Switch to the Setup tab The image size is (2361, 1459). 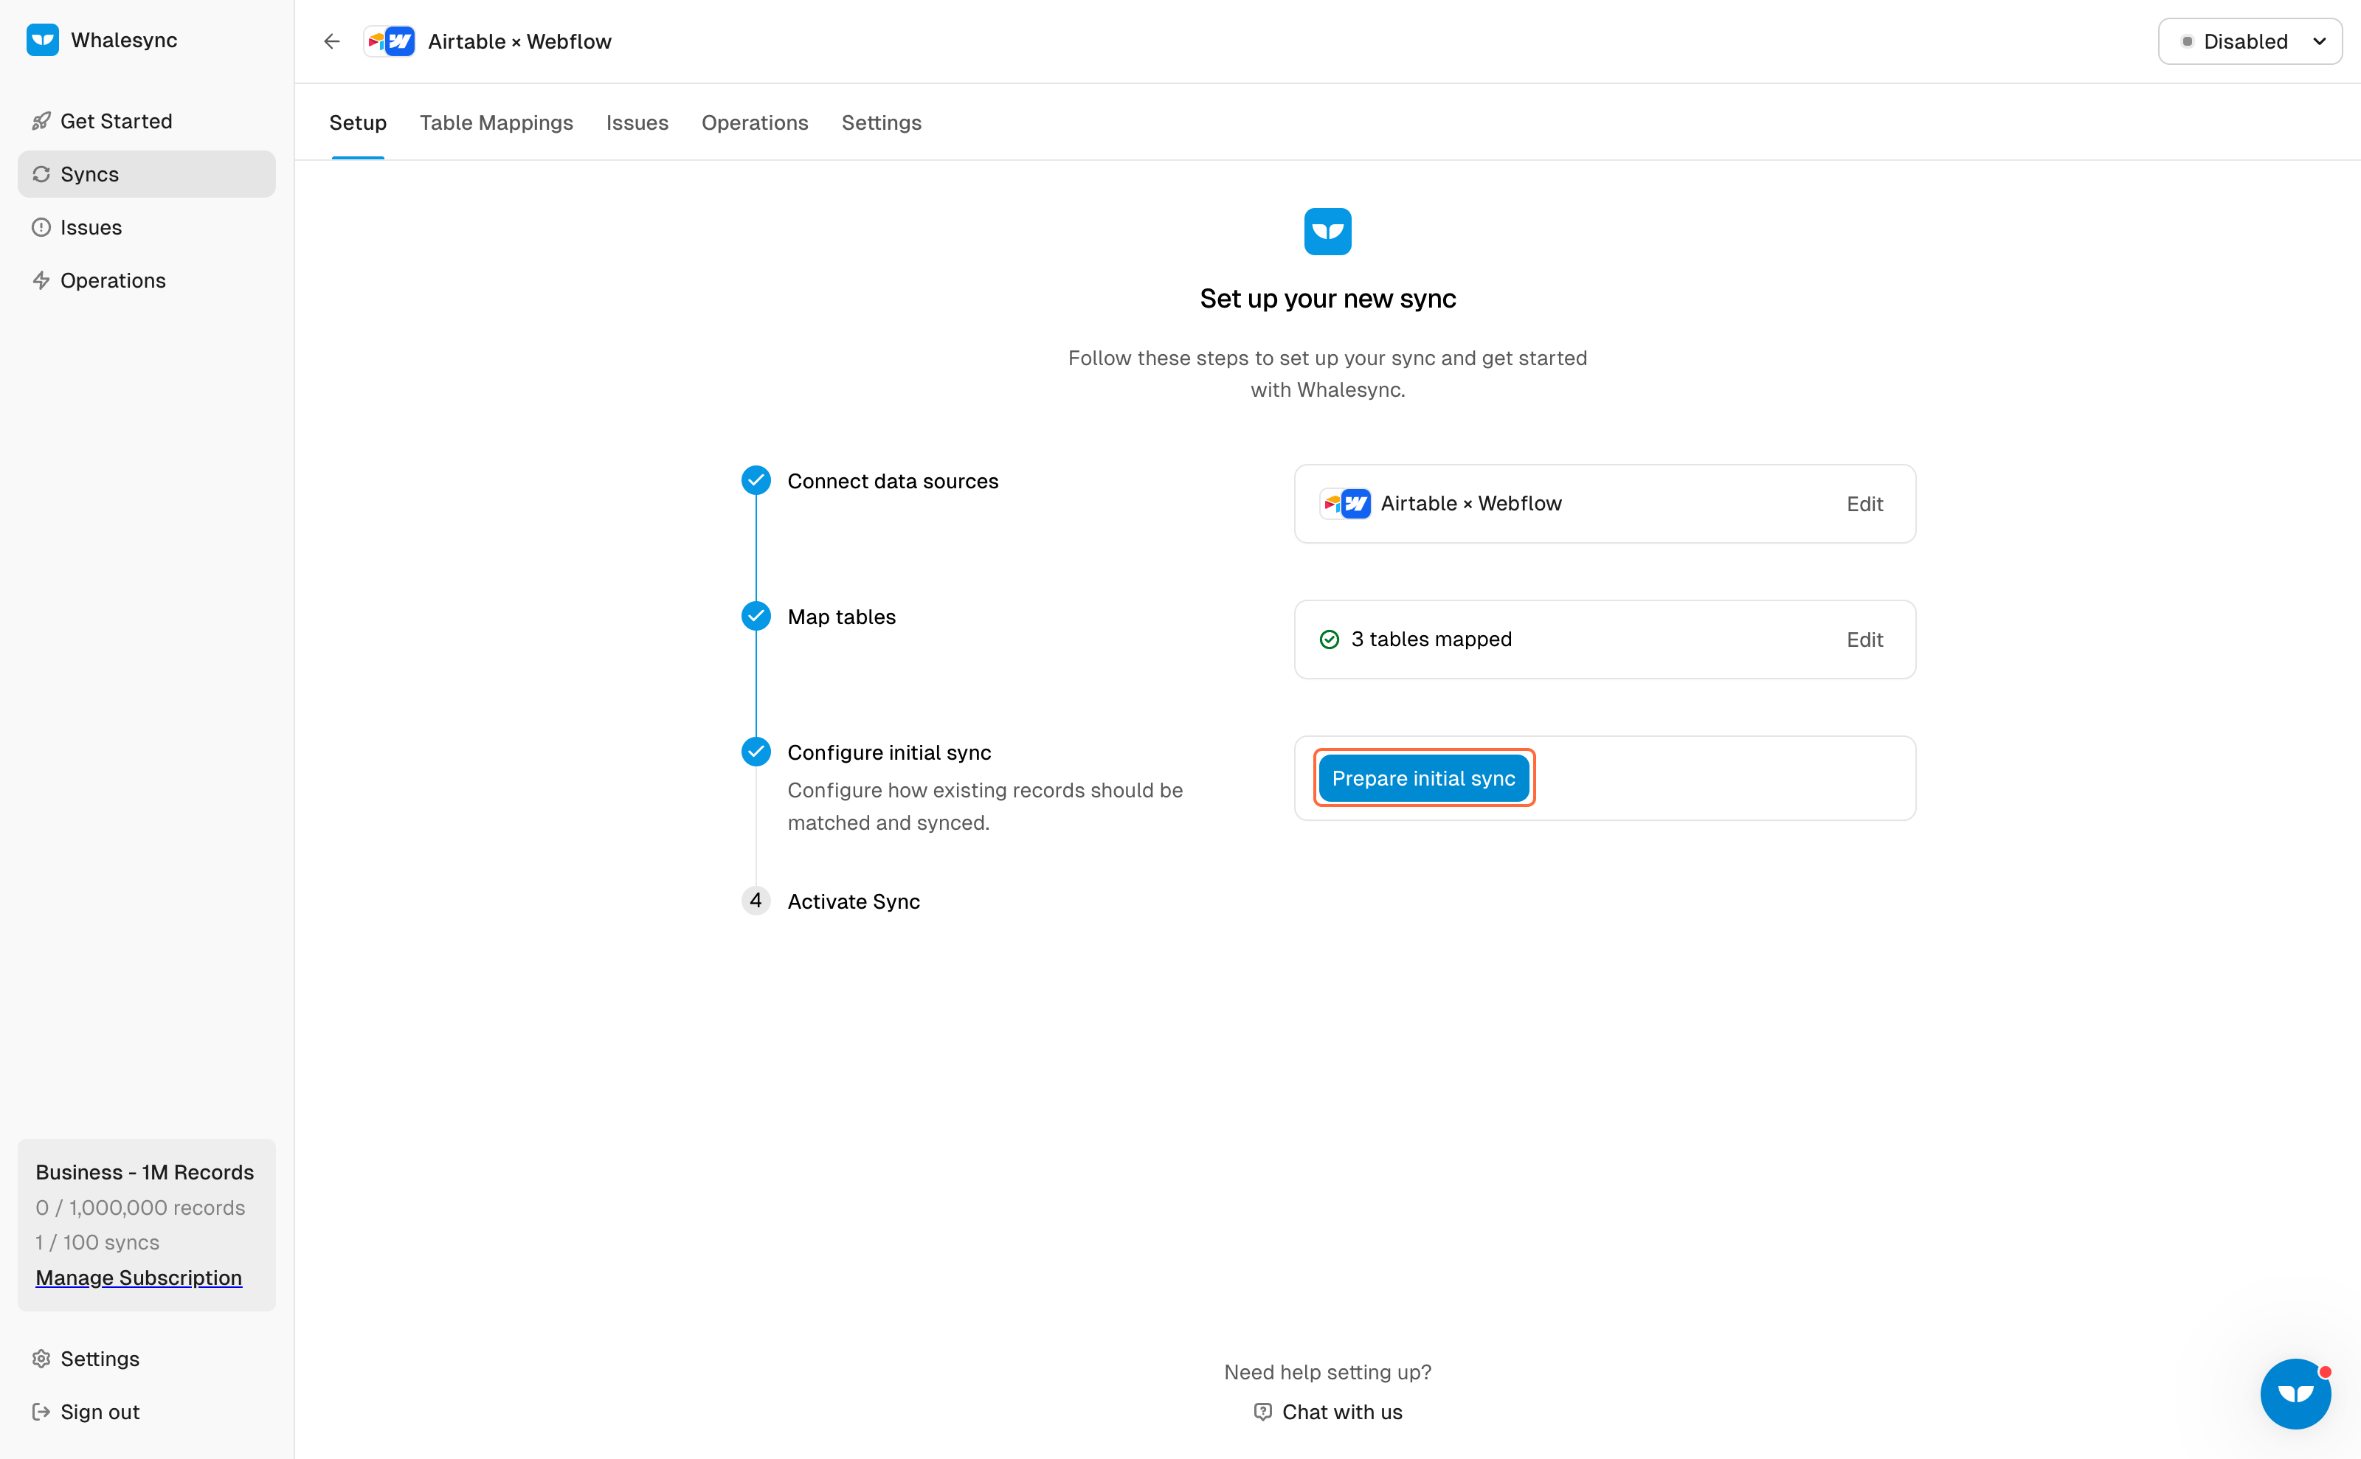358,122
